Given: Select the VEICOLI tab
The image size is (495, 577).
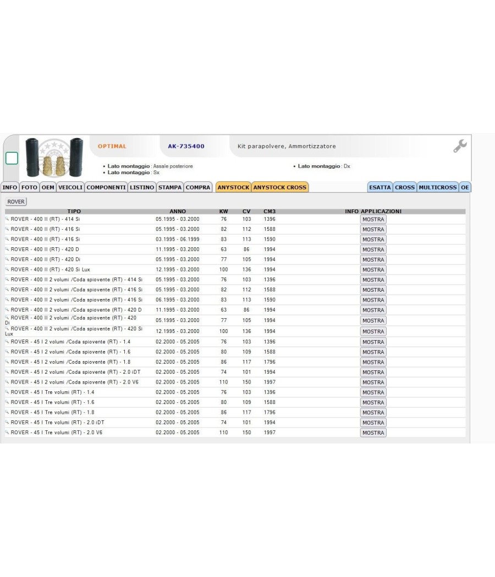Looking at the screenshot, I should click(x=70, y=187).
